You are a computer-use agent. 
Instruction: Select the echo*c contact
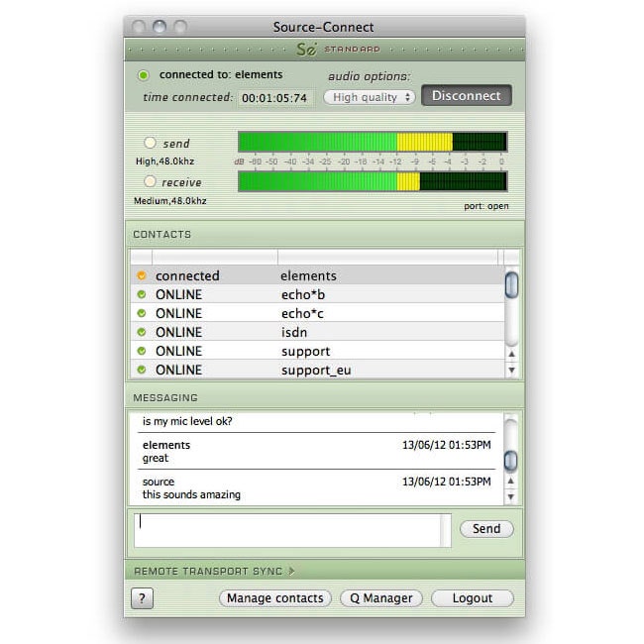point(317,313)
